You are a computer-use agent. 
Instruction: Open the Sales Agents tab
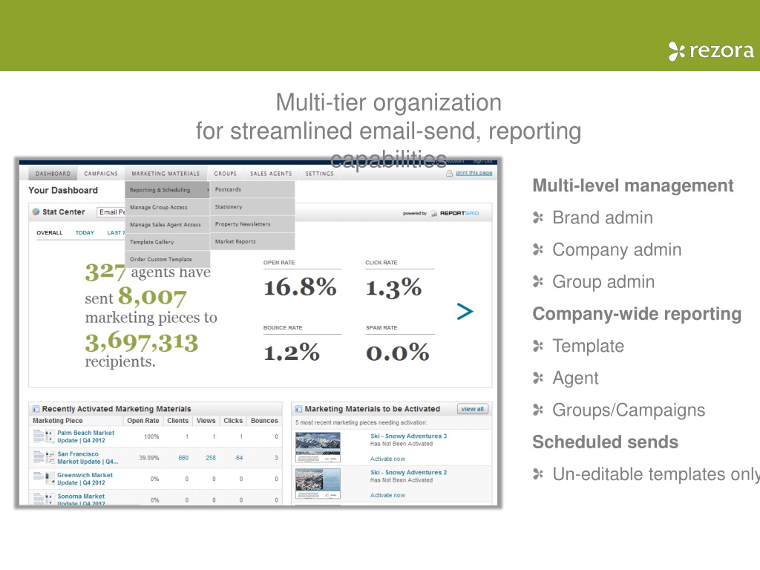(271, 174)
